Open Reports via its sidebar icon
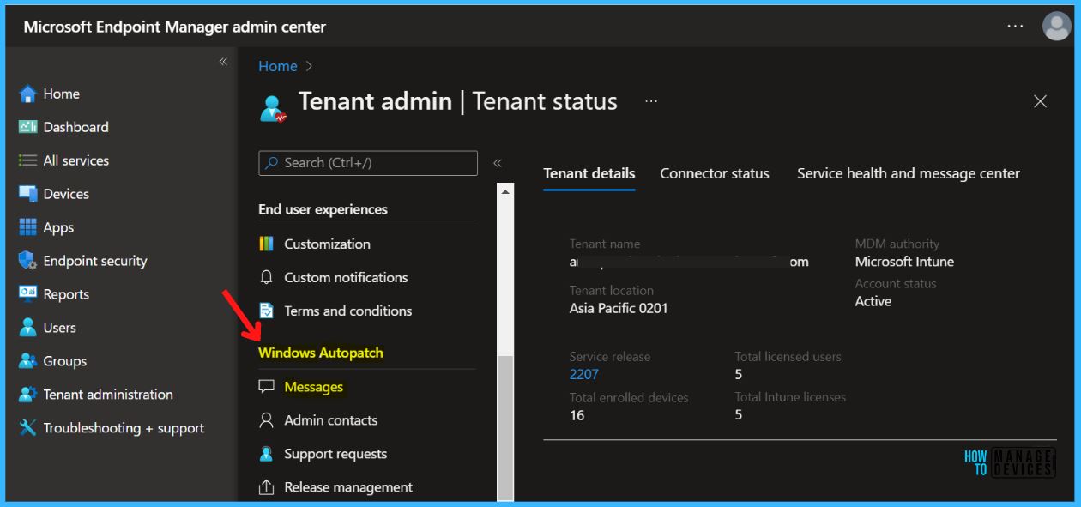Screen dimensions: 1081x507 [x=27, y=294]
